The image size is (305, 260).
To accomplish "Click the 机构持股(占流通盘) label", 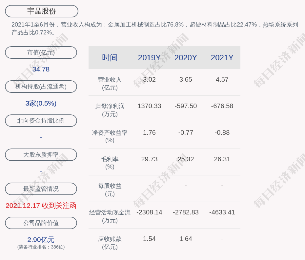I will point(41,87).
